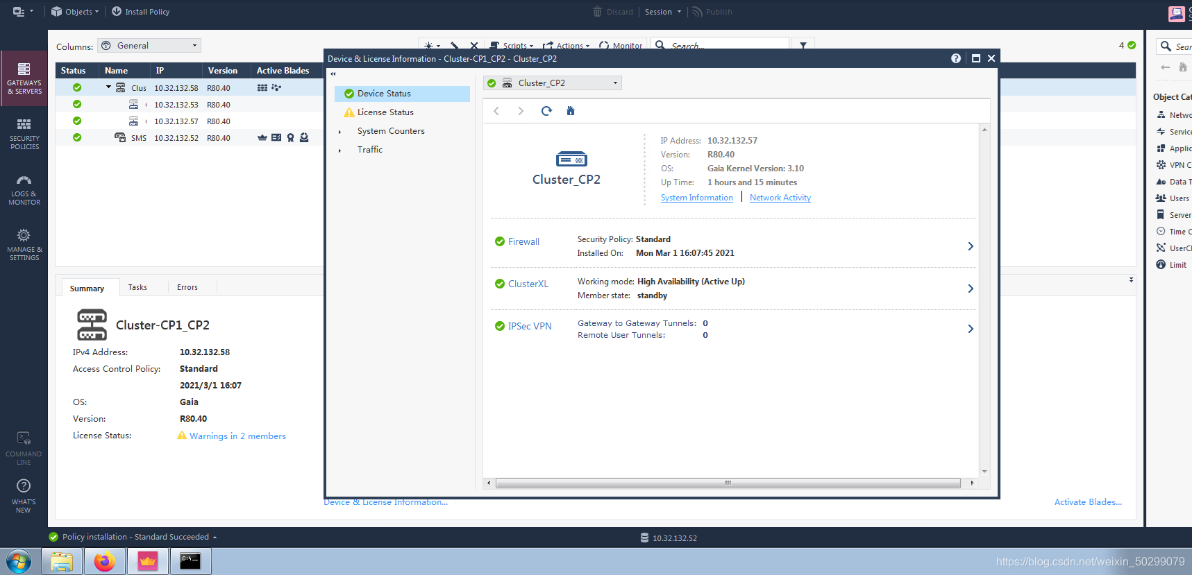This screenshot has width=1192, height=575.
Task: Expand the Traffic tree item
Action: point(339,151)
